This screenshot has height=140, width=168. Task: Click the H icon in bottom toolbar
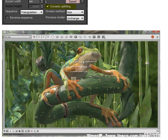click(x=29, y=131)
